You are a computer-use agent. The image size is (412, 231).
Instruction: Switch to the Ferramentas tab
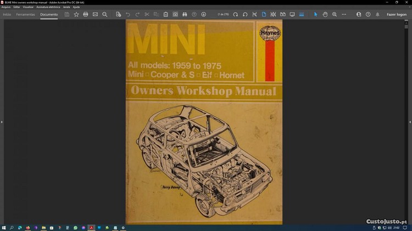[x=25, y=14]
